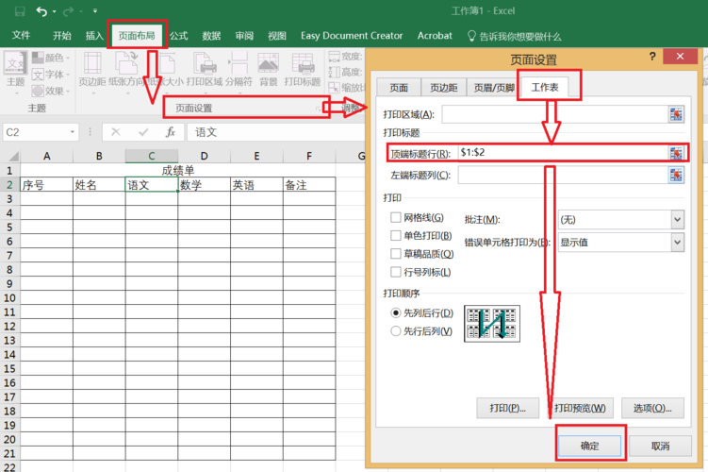Click the 打印标题 print titles icon
This screenshot has width=708, height=472.
tap(303, 63)
